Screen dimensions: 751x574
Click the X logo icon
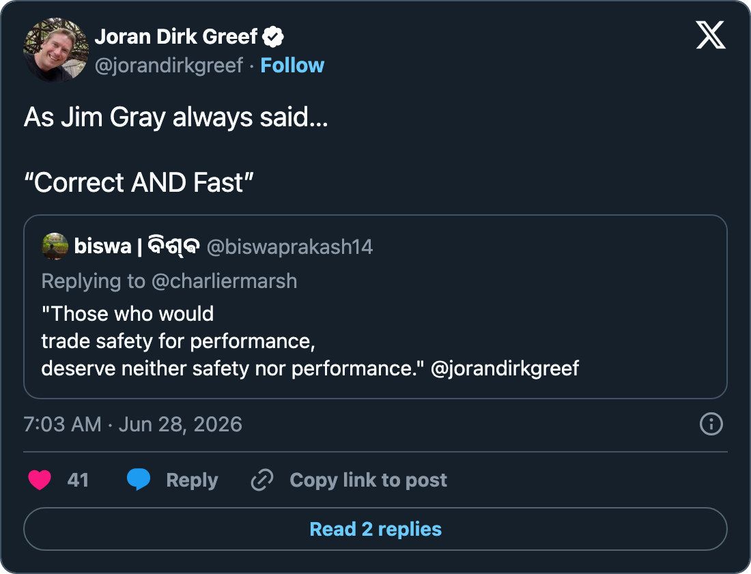pyautogui.click(x=711, y=35)
